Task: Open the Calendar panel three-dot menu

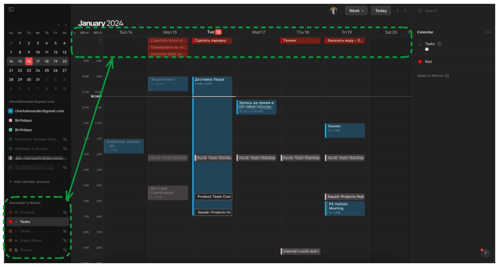Action: tap(488, 32)
